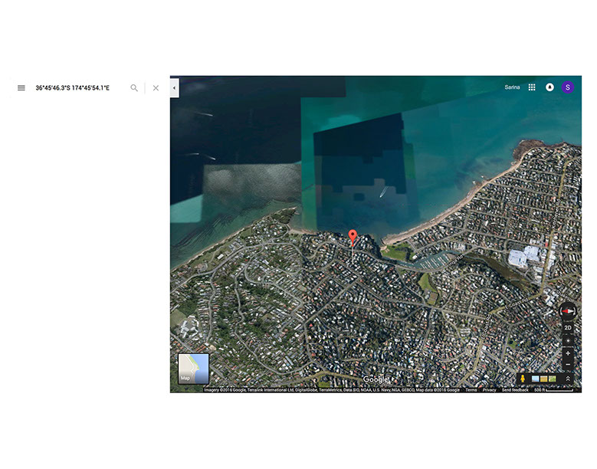Click into the coordinates search field
Image resolution: width=597 pixels, height=469 pixels.
tap(77, 88)
